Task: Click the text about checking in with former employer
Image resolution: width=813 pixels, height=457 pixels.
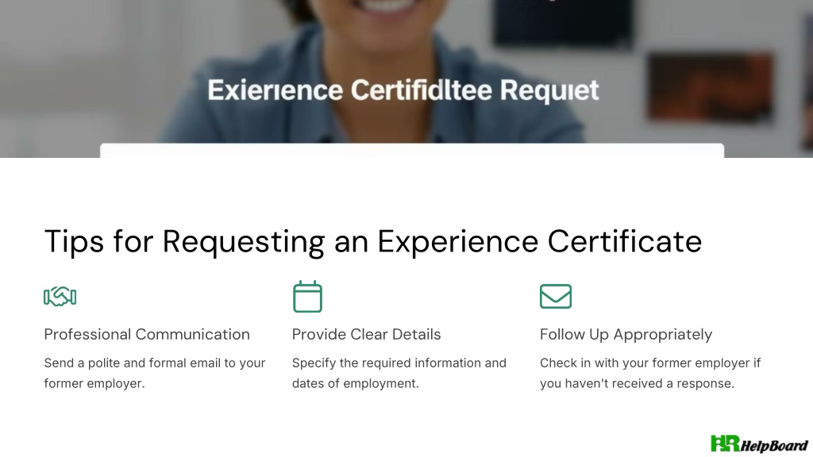Action: 650,373
